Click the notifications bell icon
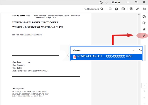 coord(106,2)
